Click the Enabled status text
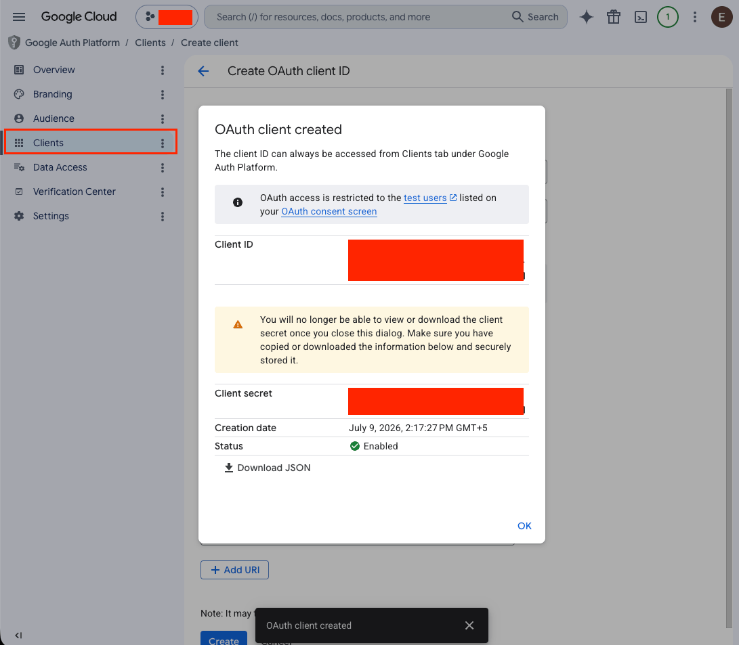 click(x=381, y=446)
